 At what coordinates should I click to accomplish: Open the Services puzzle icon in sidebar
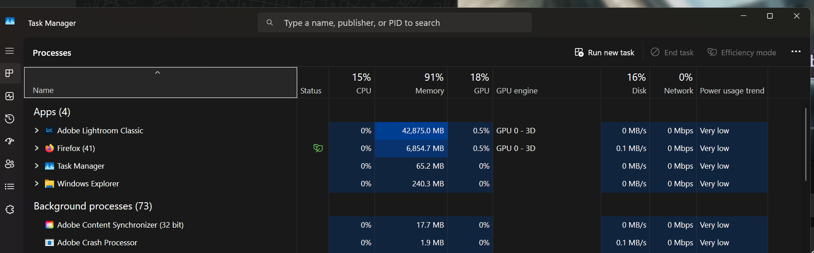pyautogui.click(x=10, y=209)
